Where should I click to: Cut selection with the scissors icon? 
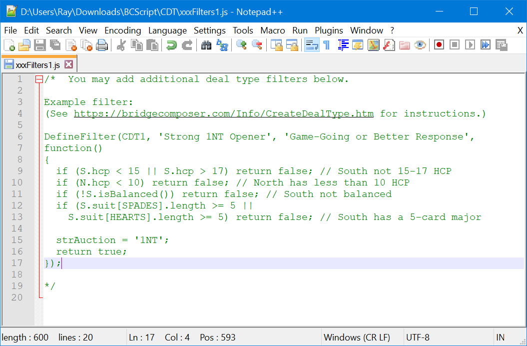(121, 45)
